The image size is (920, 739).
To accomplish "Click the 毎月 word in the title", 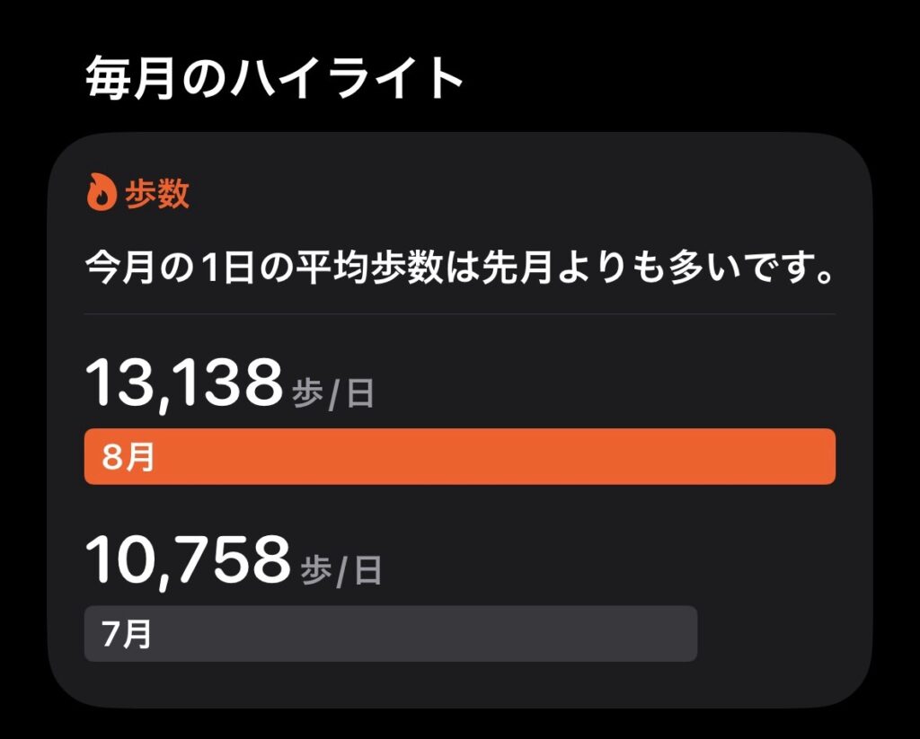I will click(x=130, y=77).
